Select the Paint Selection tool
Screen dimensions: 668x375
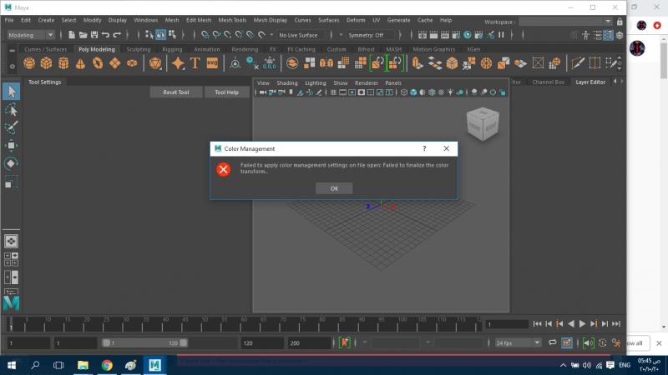tap(11, 127)
